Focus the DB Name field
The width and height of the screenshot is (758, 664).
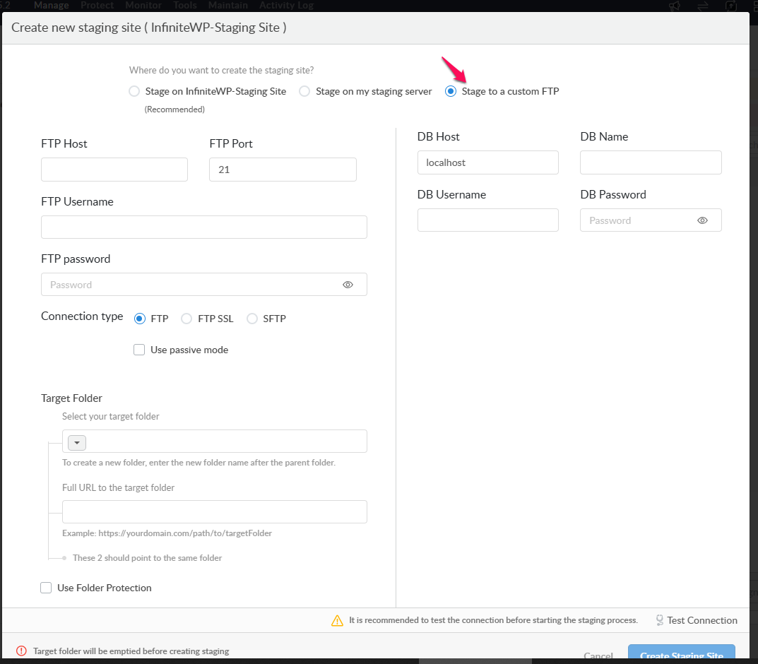pyautogui.click(x=651, y=162)
